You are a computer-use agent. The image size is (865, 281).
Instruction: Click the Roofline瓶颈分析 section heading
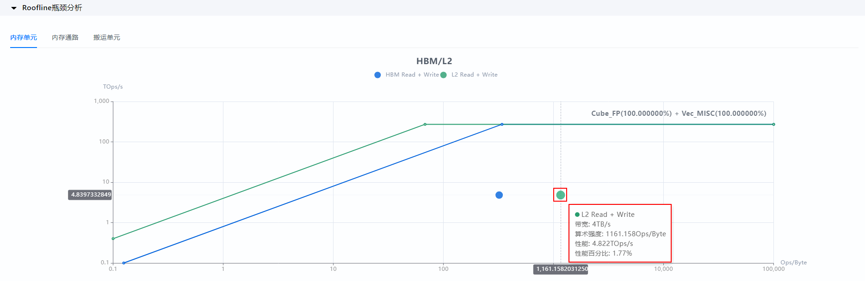52,8
